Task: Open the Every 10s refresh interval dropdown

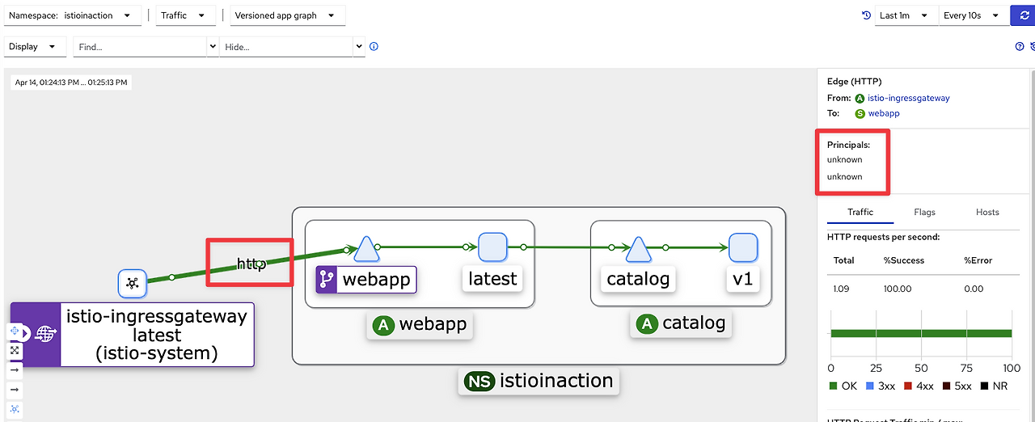Action: (974, 15)
